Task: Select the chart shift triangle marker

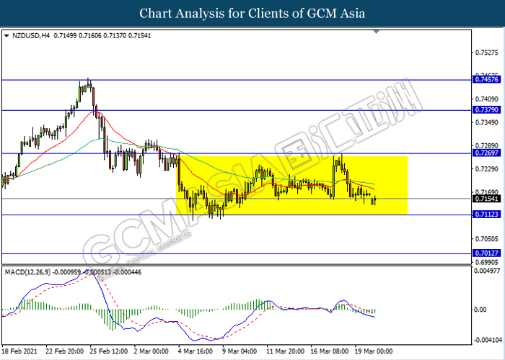Action: (x=376, y=32)
